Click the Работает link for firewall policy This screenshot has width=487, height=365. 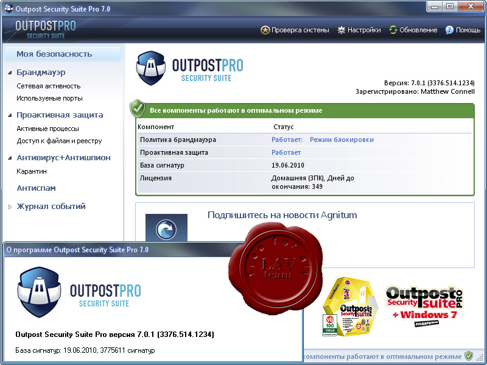pos(287,140)
